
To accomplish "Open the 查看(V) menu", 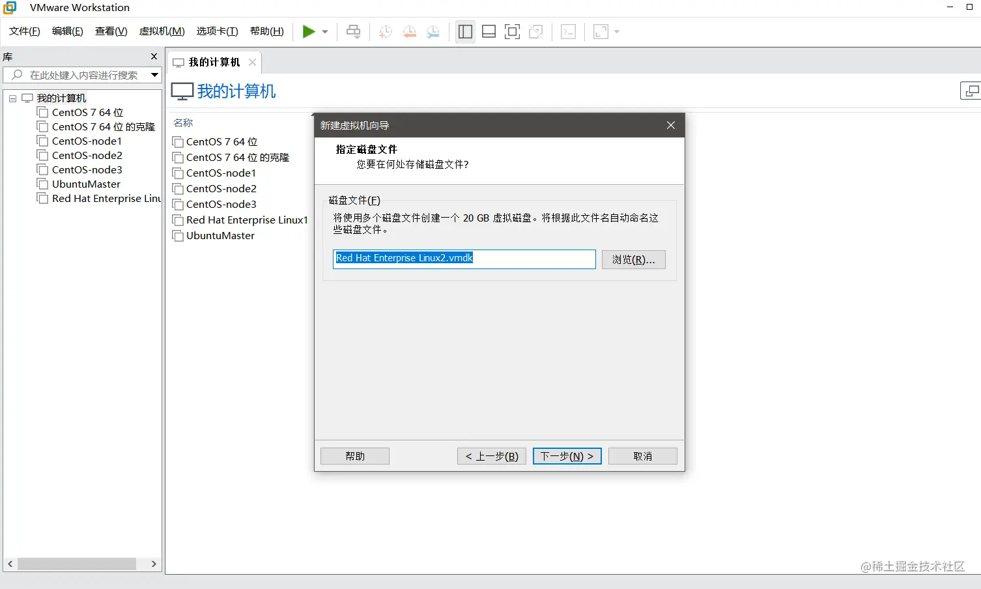I will pyautogui.click(x=111, y=31).
